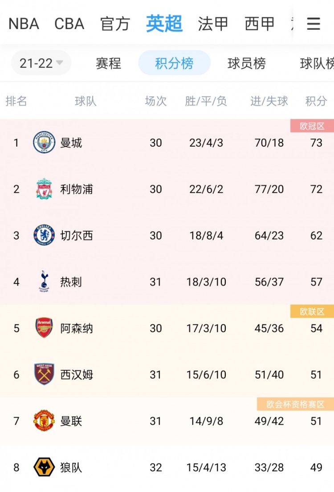334x492 pixels.
Task: Open the 赛程 schedule tab
Action: pos(109,63)
